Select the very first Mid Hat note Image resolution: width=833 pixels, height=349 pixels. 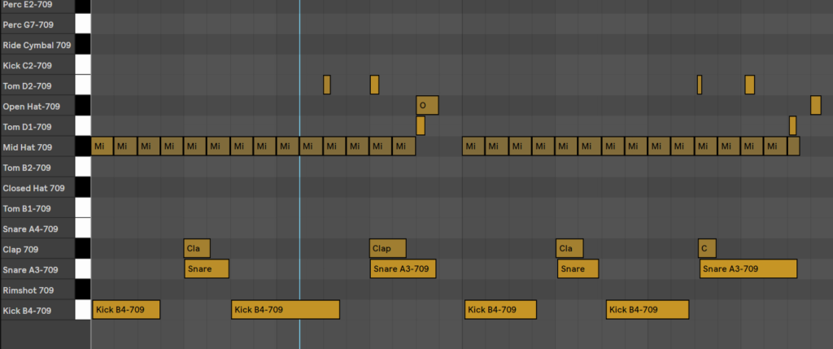pyautogui.click(x=102, y=146)
